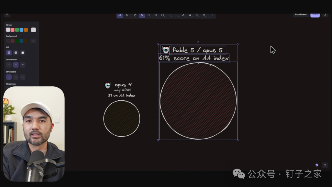
Task: Select the Draw pencil tool
Action: 183,15
